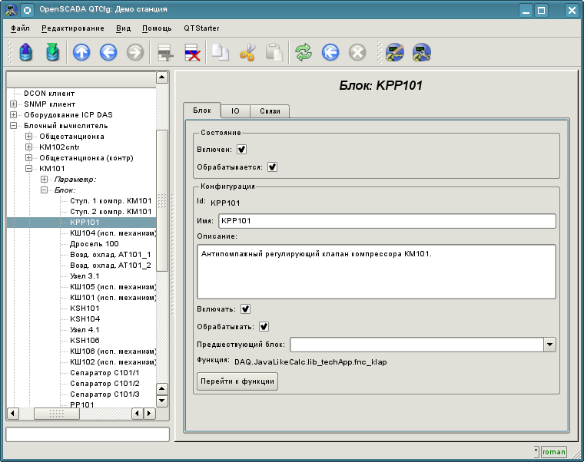Screen dimensions: 584x462
Task: Toggle the Включать checkbox
Action: [x=246, y=309]
